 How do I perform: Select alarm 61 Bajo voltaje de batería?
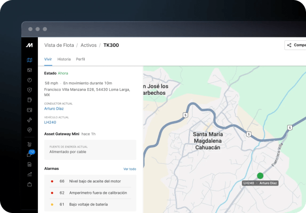(90, 204)
